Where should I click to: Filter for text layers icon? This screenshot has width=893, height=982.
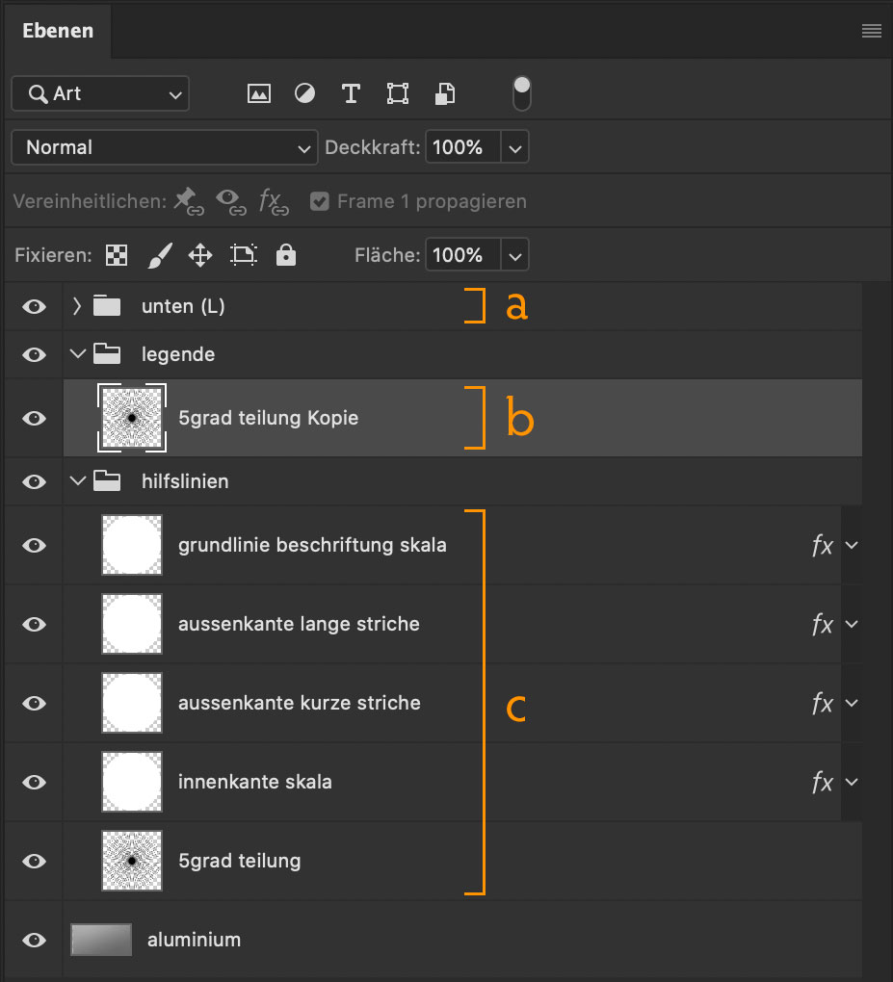coord(351,94)
